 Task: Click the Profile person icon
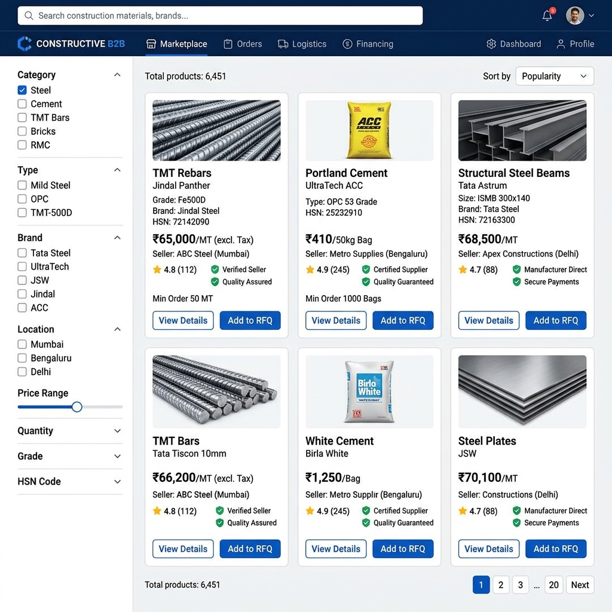pyautogui.click(x=561, y=44)
